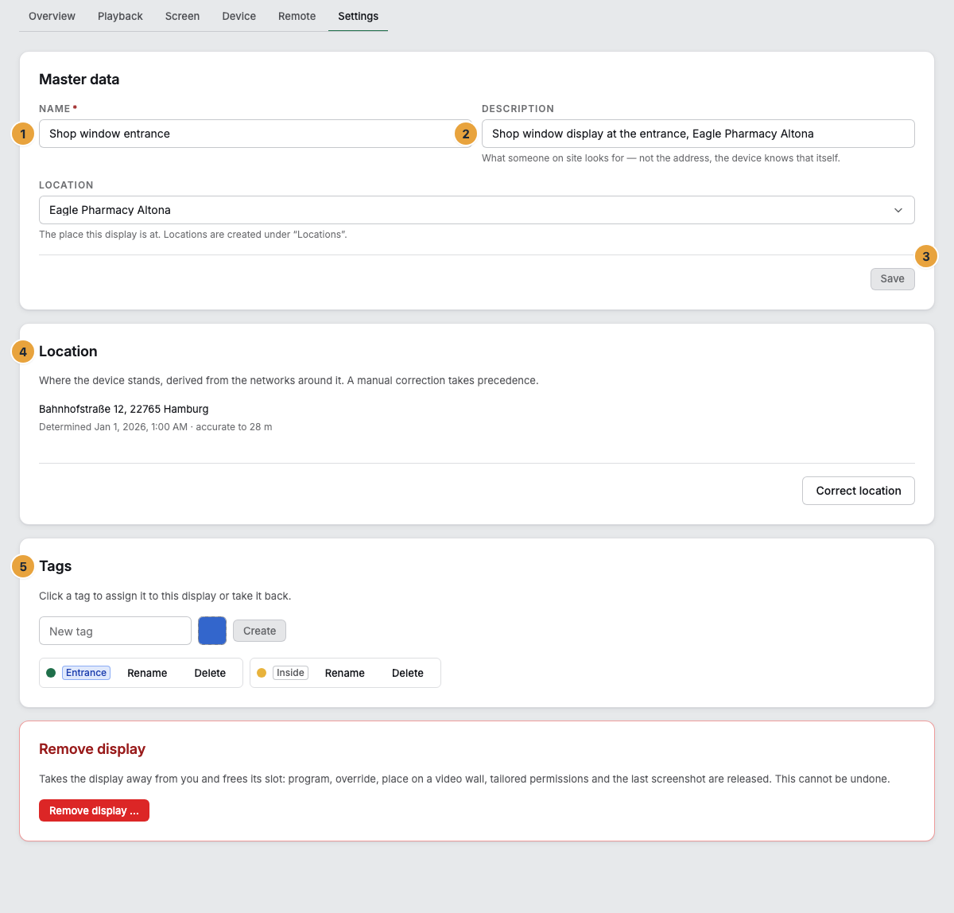Delete the Inside tag
The height and width of the screenshot is (913, 954).
pos(408,673)
